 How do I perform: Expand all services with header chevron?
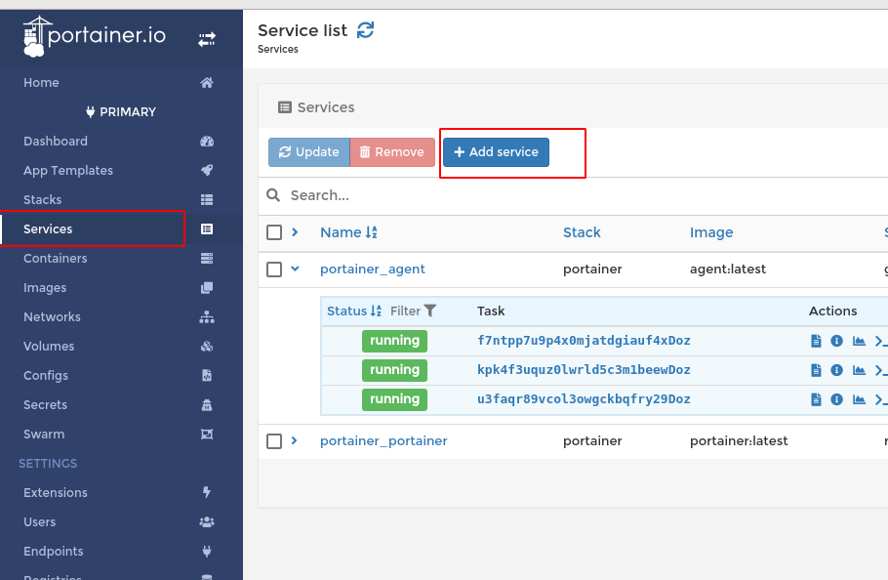point(295,232)
